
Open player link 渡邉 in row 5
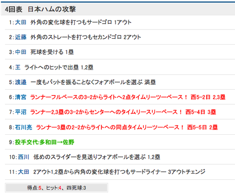21,82
